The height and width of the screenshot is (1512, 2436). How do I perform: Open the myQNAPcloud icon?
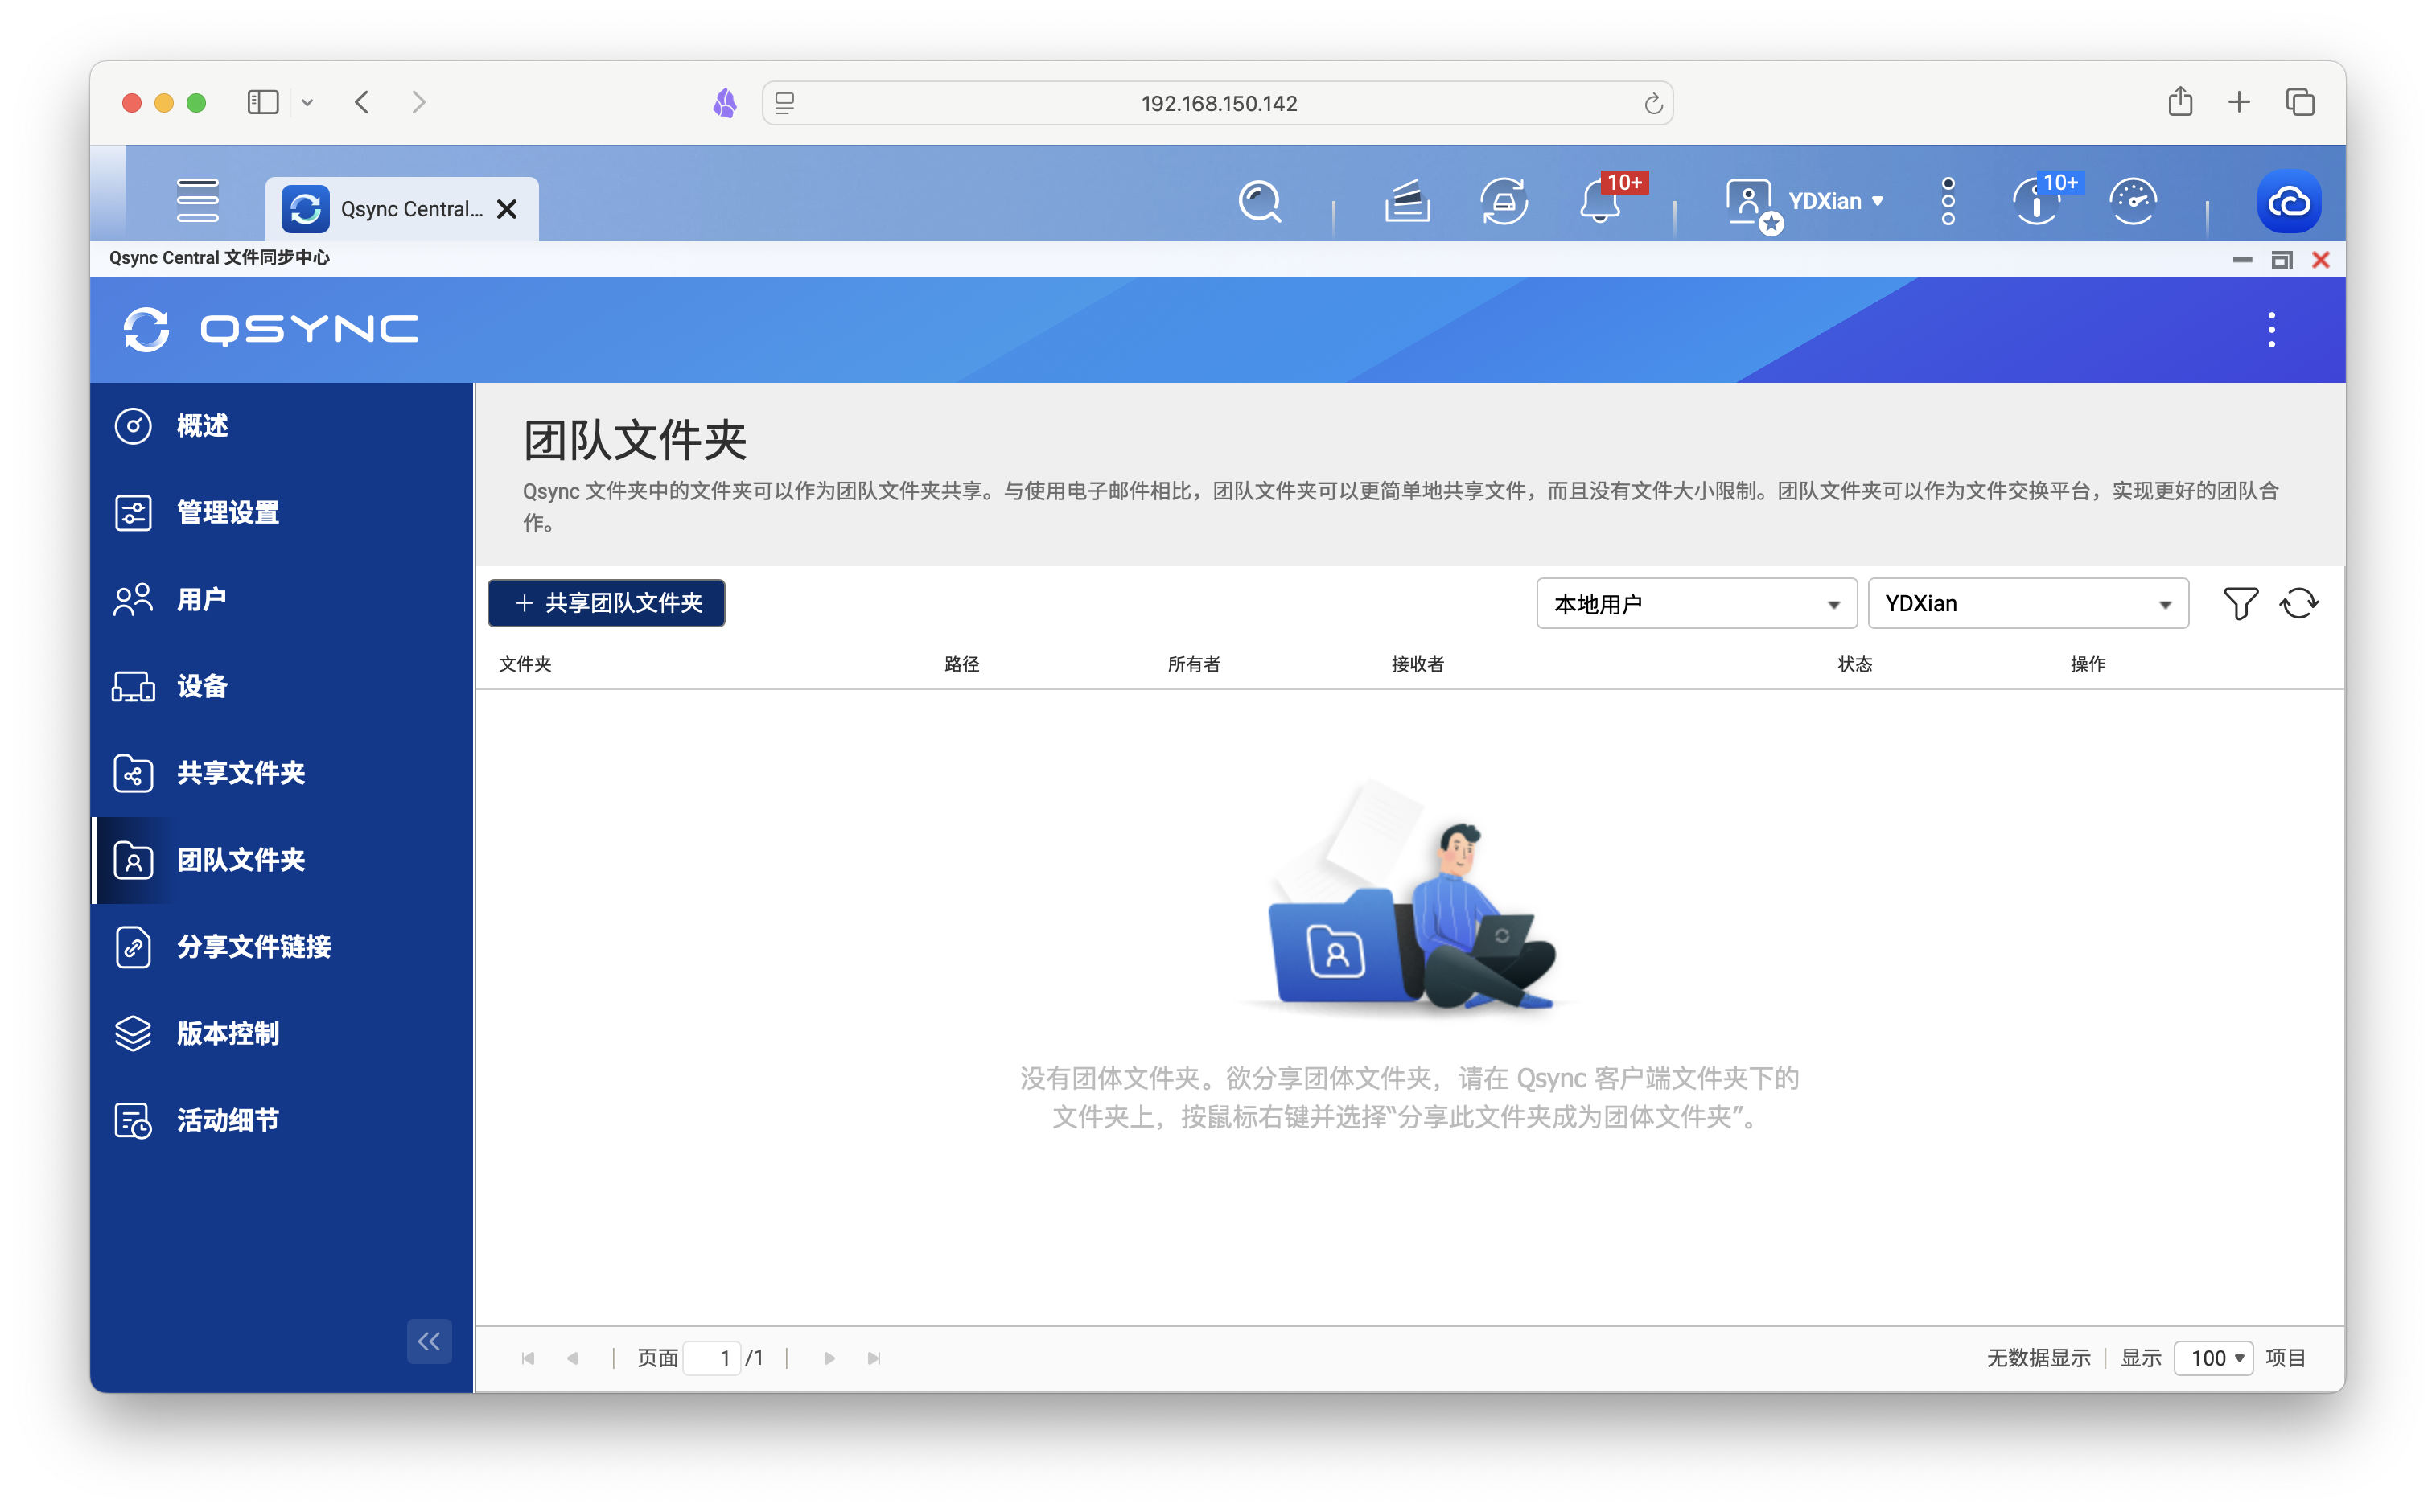(2289, 201)
